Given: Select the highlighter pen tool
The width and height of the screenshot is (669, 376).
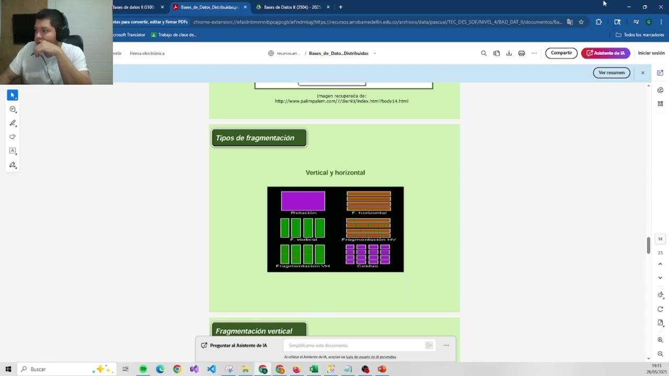Looking at the screenshot, I should (13, 123).
